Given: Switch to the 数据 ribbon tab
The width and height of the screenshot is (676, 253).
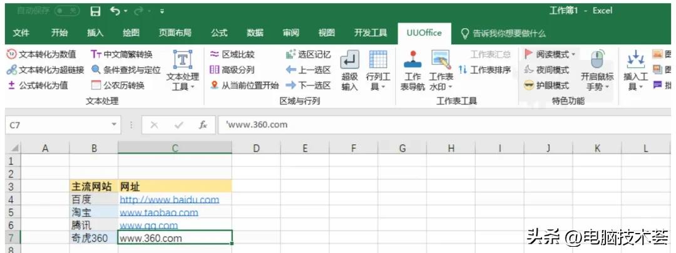Looking at the screenshot, I should tap(255, 32).
